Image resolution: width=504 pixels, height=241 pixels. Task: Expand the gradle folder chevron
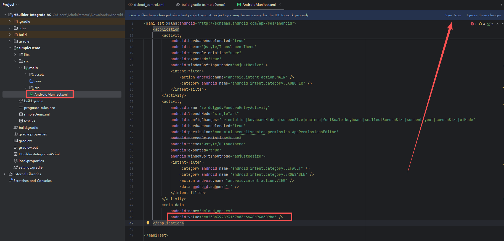pos(10,41)
